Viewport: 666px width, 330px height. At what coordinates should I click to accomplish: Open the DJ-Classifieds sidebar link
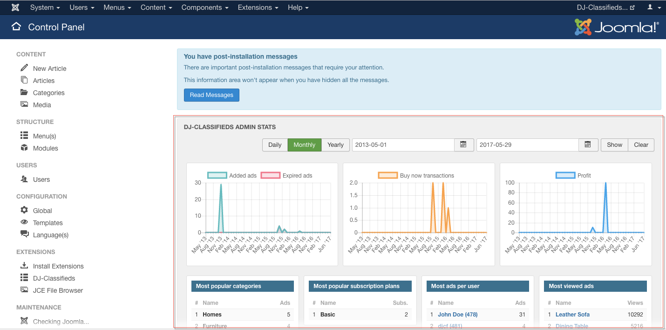(54, 278)
